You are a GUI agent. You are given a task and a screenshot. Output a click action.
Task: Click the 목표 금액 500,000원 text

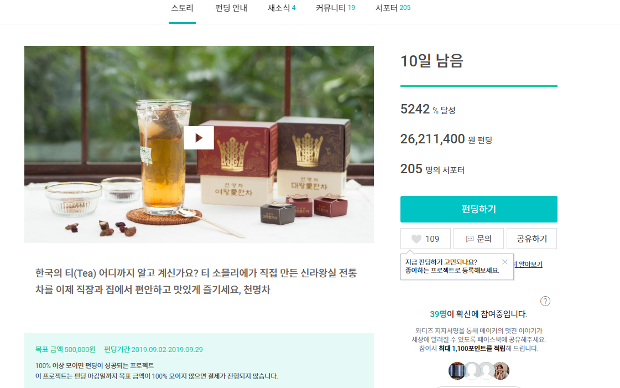pos(65,349)
